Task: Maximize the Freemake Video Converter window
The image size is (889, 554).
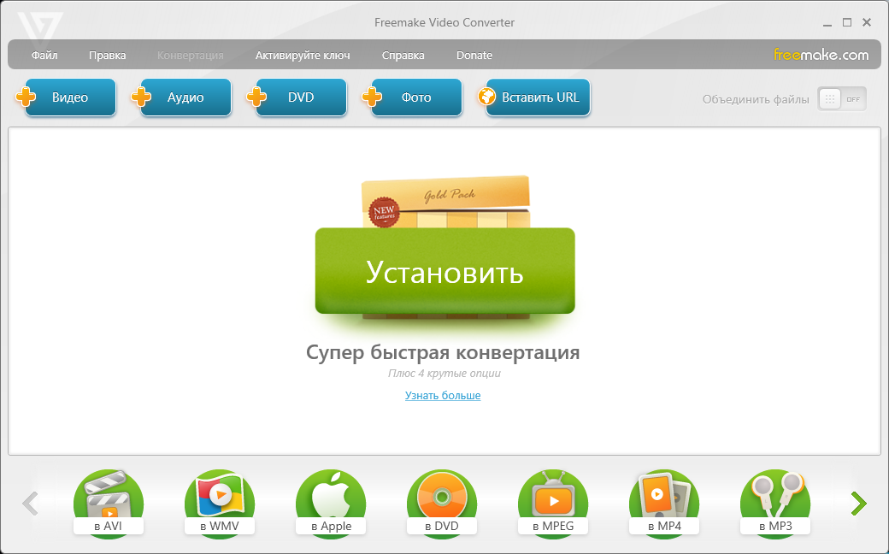Action: (x=847, y=22)
